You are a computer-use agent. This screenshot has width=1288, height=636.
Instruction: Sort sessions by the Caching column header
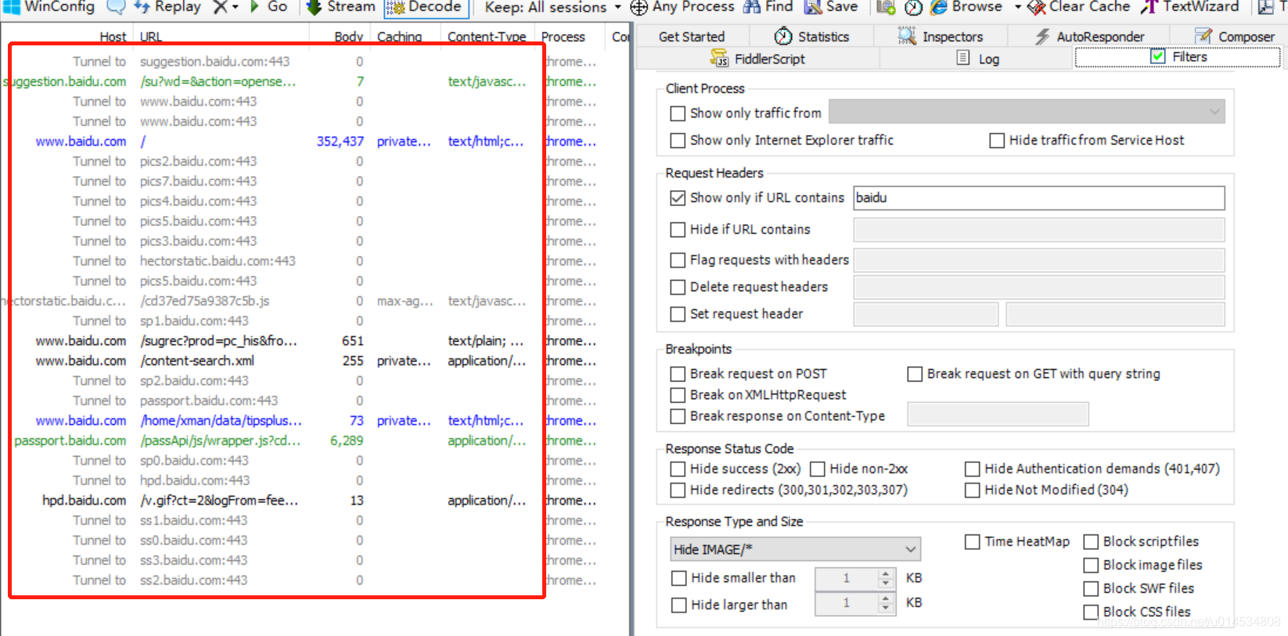399,37
